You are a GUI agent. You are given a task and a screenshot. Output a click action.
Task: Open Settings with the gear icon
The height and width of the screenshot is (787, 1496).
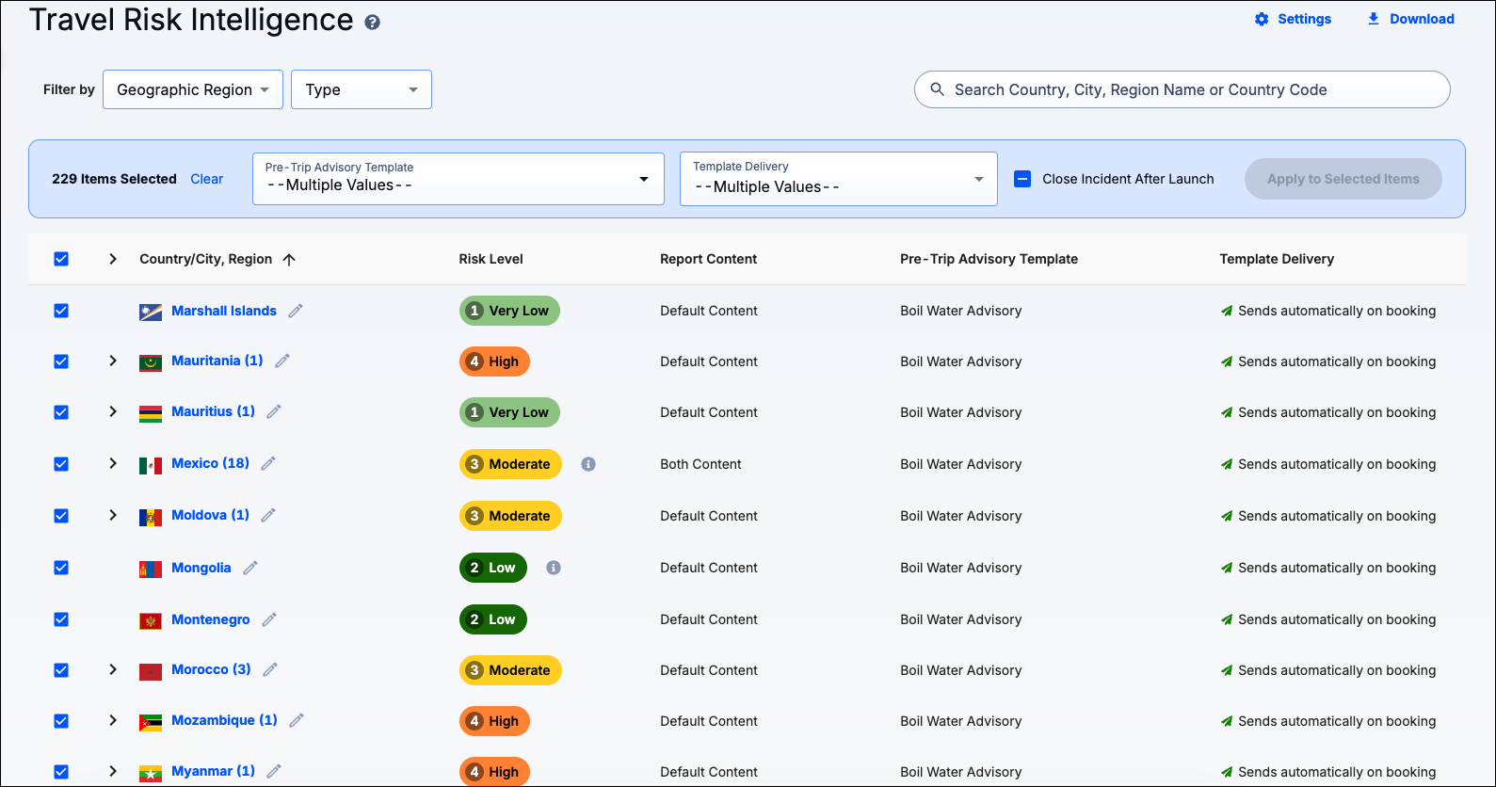click(1262, 19)
